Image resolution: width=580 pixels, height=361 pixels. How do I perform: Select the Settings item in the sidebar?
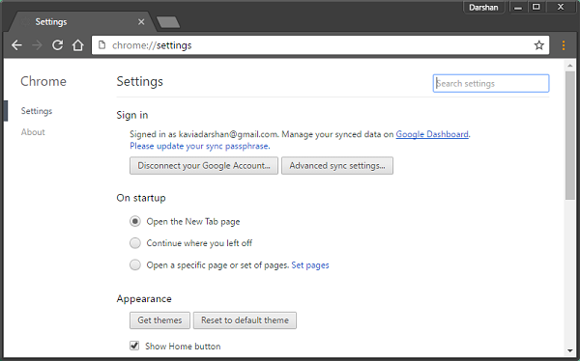(x=37, y=111)
